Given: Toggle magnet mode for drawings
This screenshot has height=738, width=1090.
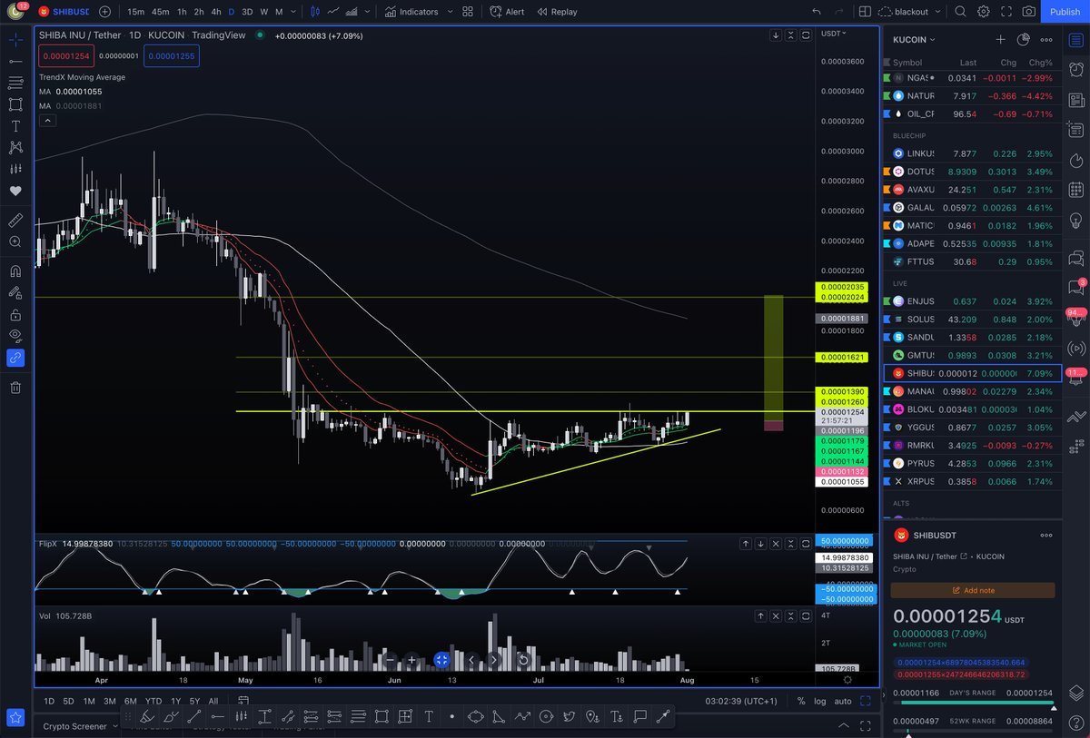Looking at the screenshot, I should [x=15, y=271].
